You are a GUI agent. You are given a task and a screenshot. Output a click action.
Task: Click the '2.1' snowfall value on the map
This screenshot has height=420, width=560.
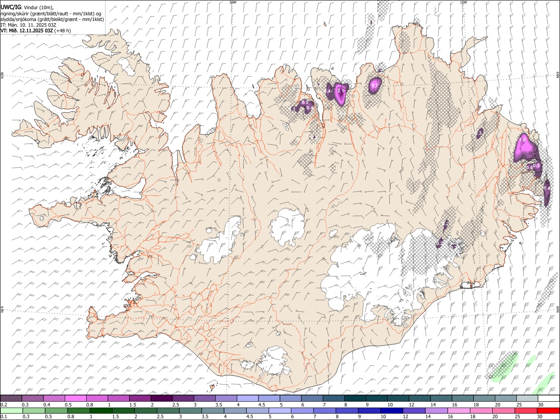tap(341, 91)
